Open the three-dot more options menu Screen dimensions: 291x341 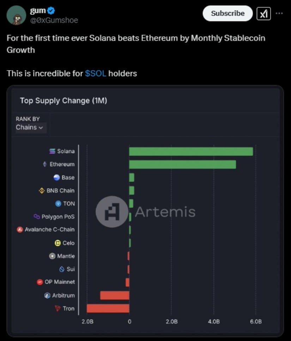pos(279,13)
